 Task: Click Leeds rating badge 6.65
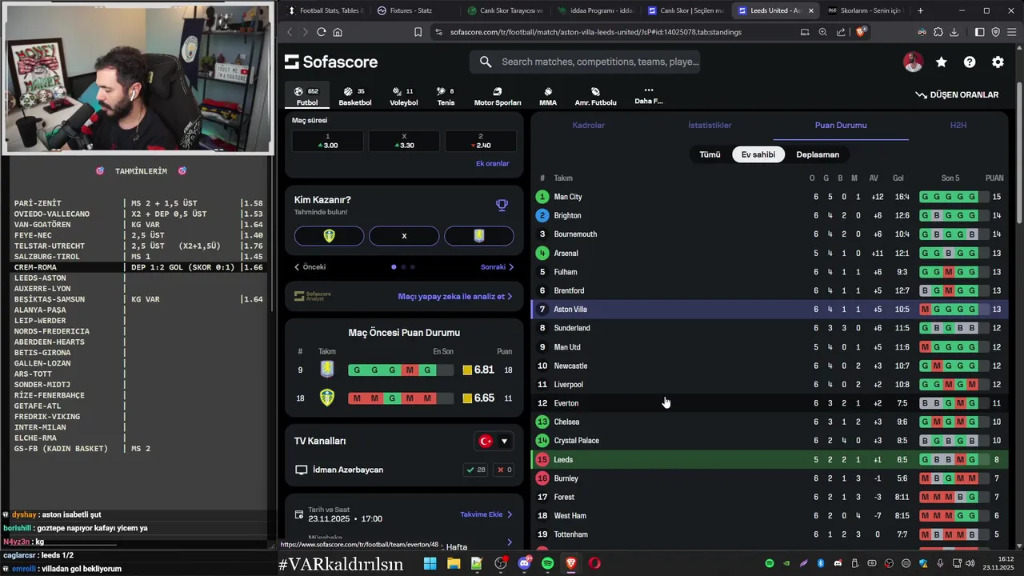[478, 398]
